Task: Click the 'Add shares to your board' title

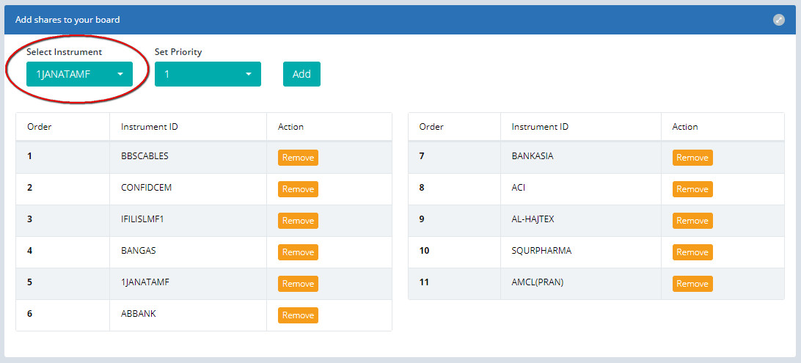Action: 67,20
